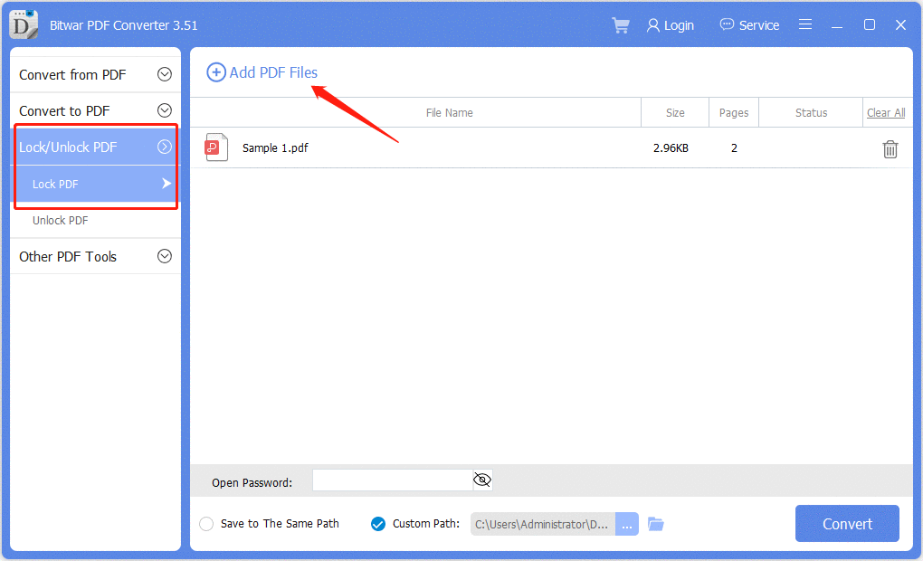Add PDF Files using plus button

click(262, 72)
